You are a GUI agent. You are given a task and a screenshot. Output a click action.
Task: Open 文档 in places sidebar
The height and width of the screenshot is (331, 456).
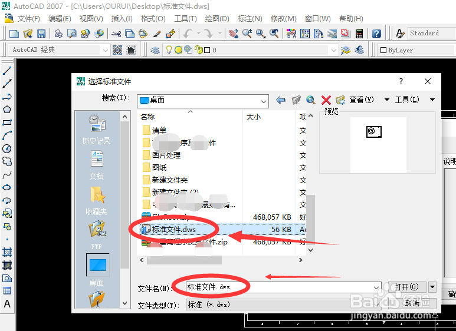pyautogui.click(x=97, y=165)
